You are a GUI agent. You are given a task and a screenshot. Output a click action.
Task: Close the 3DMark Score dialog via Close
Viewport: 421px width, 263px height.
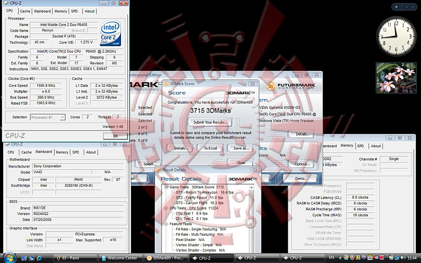tap(241, 163)
